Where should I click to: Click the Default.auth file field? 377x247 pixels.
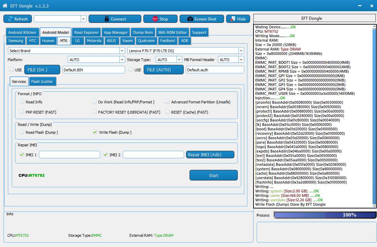(x=215, y=70)
